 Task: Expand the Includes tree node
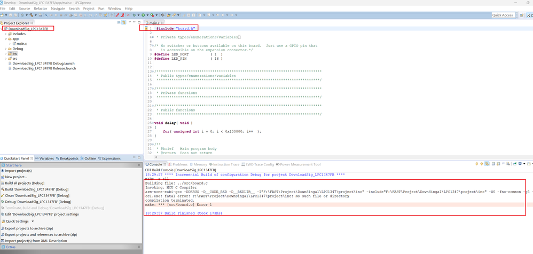pyautogui.click(x=6, y=34)
